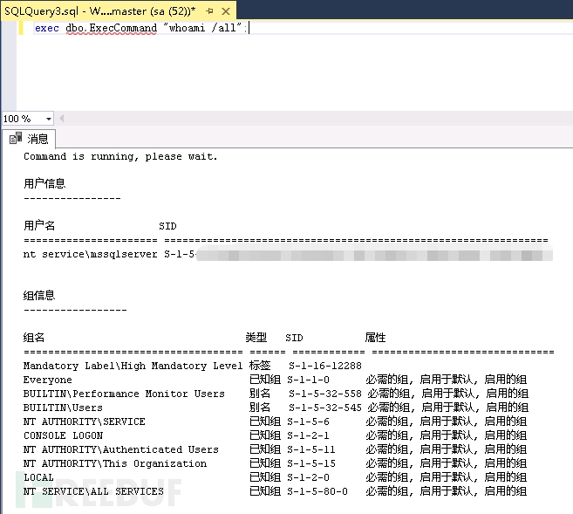Click the S-1-5-11 SID value
Viewport: 573px width, 514px height.
coord(311,449)
